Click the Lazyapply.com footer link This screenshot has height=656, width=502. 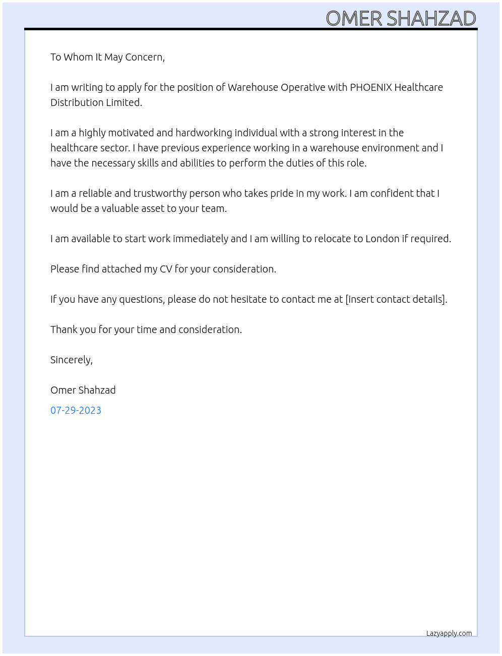(449, 633)
